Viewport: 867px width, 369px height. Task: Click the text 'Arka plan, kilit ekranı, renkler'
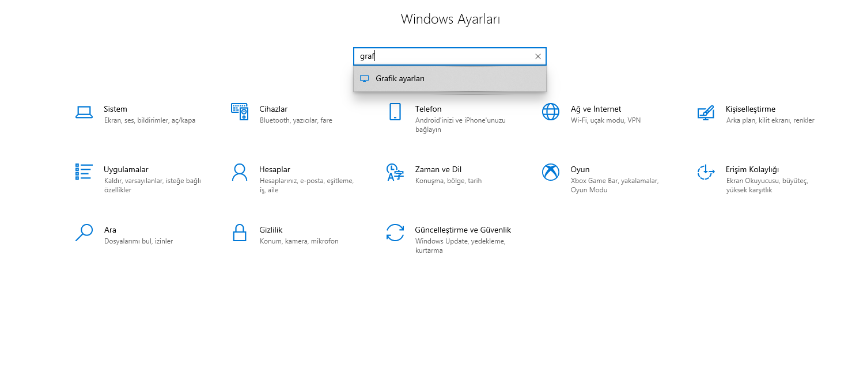pyautogui.click(x=770, y=120)
